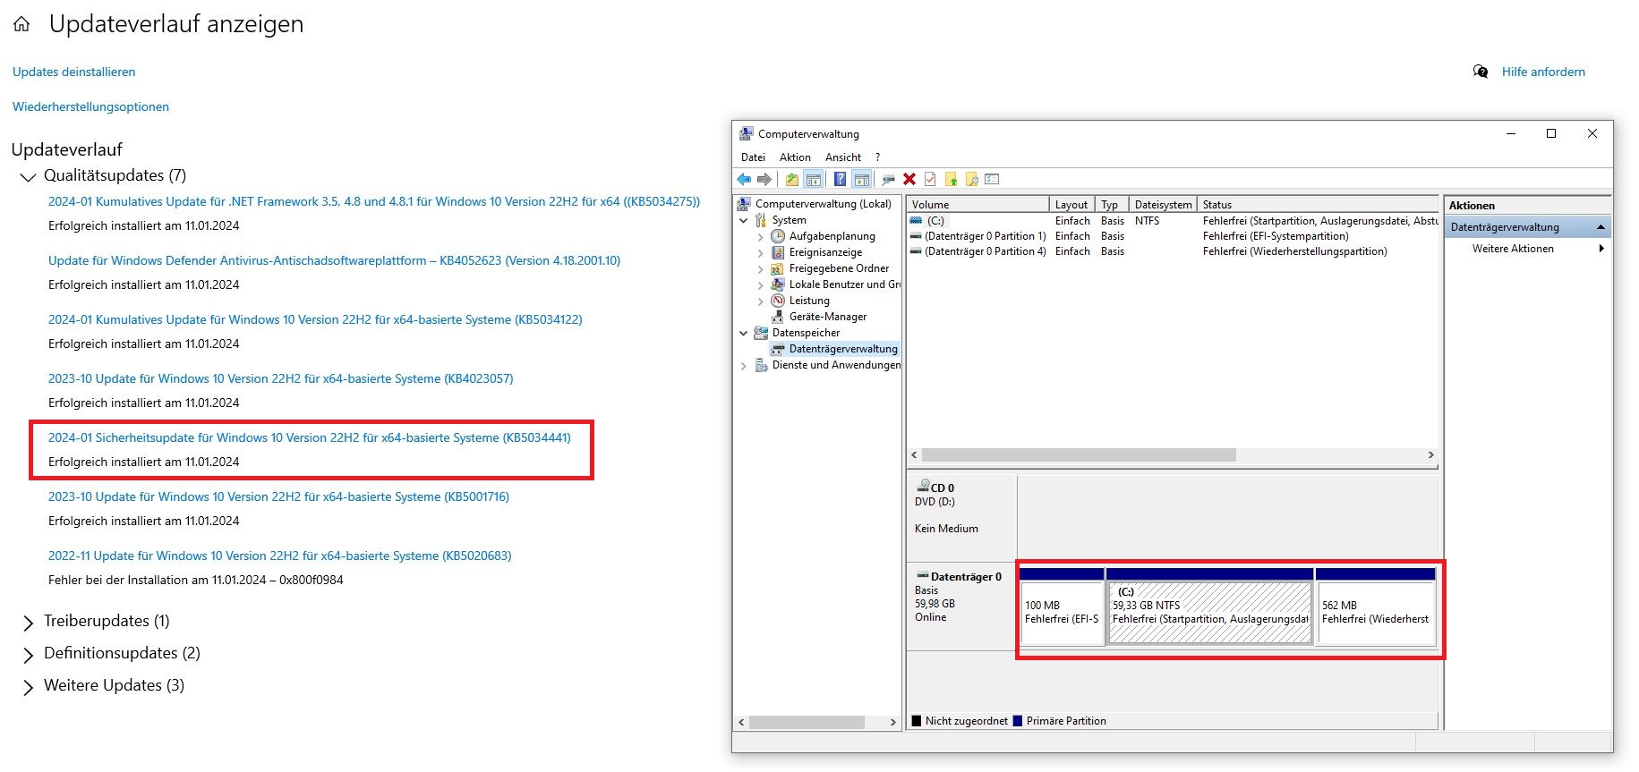
Task: Click the blue Back arrow in Computerverwaltung toolbar
Action: click(x=744, y=180)
